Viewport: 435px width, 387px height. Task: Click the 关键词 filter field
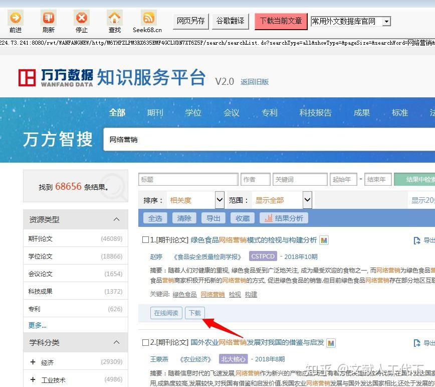(300, 180)
